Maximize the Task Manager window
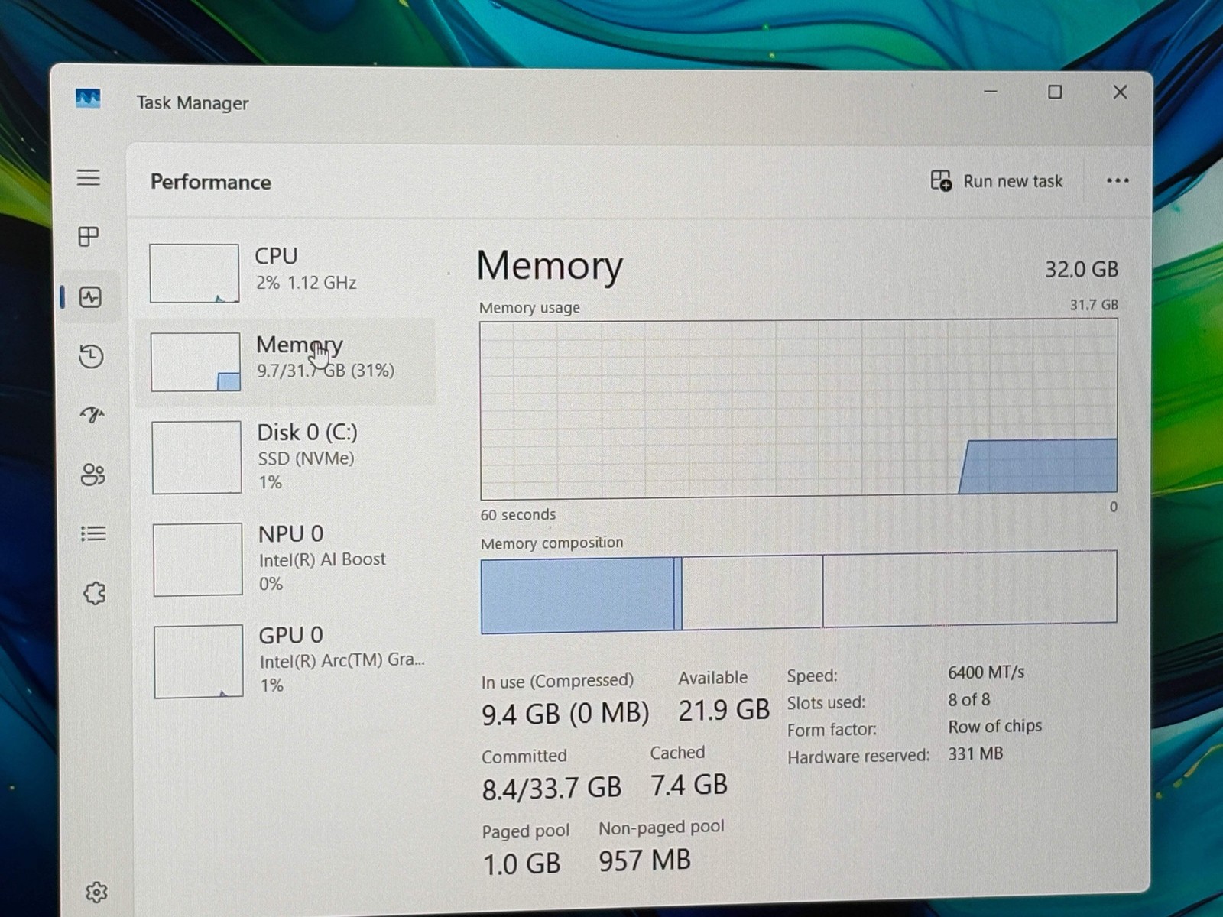The width and height of the screenshot is (1223, 917). point(1055,92)
